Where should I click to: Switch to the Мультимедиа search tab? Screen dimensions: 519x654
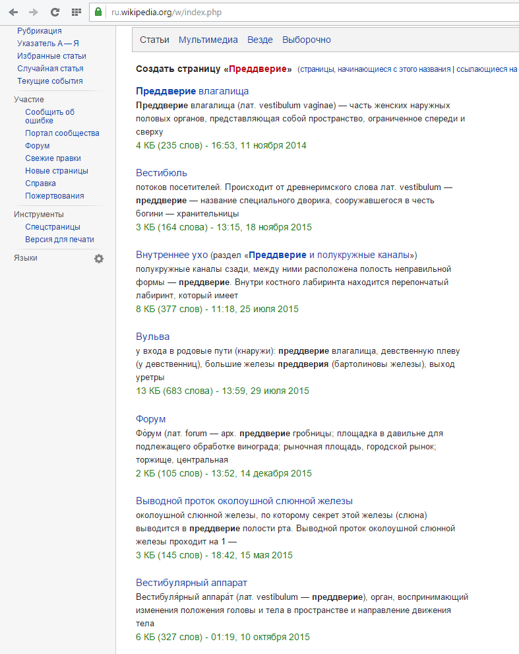coord(208,40)
